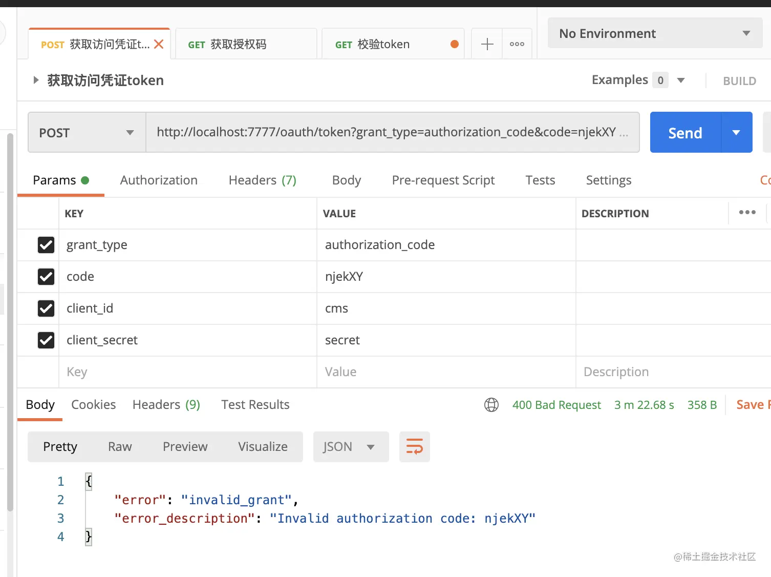The image size is (771, 577).
Task: Open a new request tab with the plus icon
Action: (486, 44)
